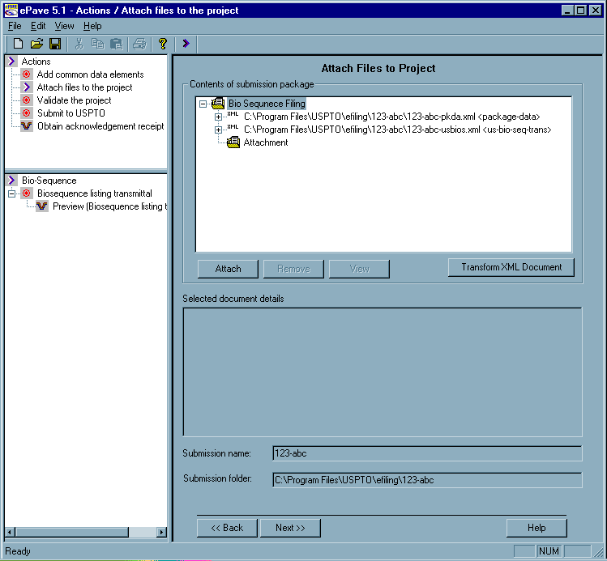Open the Edit menu
This screenshot has width=607, height=561.
point(38,26)
